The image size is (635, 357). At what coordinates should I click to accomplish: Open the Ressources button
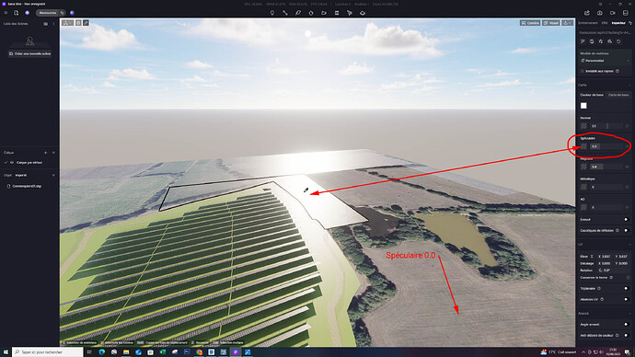pyautogui.click(x=47, y=13)
